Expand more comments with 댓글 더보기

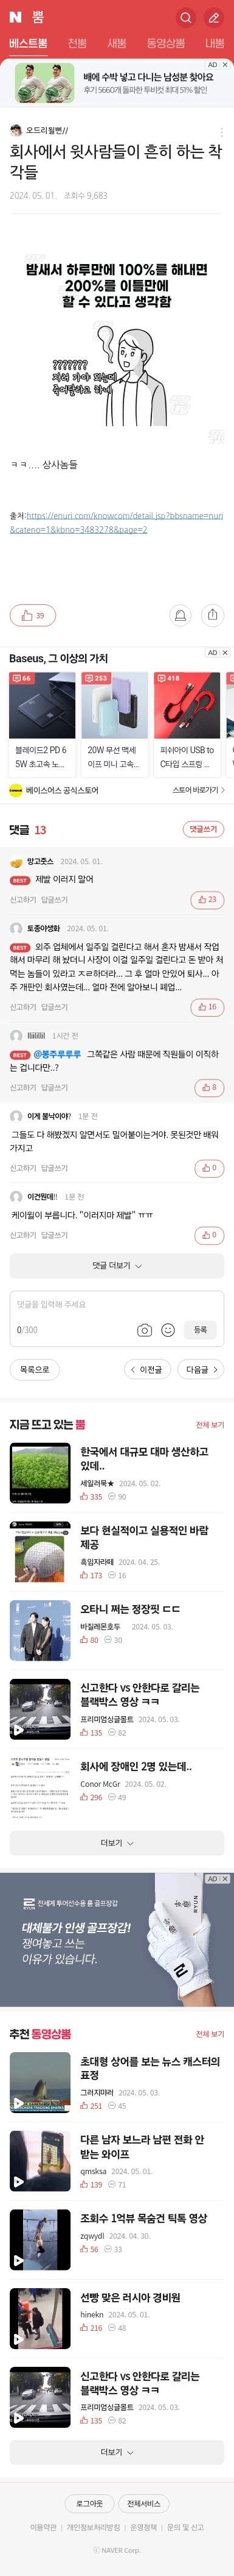coord(117,1265)
